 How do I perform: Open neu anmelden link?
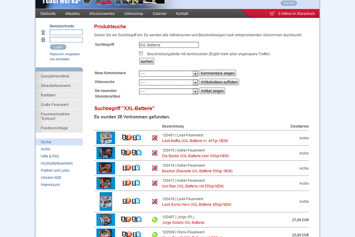click(60, 59)
